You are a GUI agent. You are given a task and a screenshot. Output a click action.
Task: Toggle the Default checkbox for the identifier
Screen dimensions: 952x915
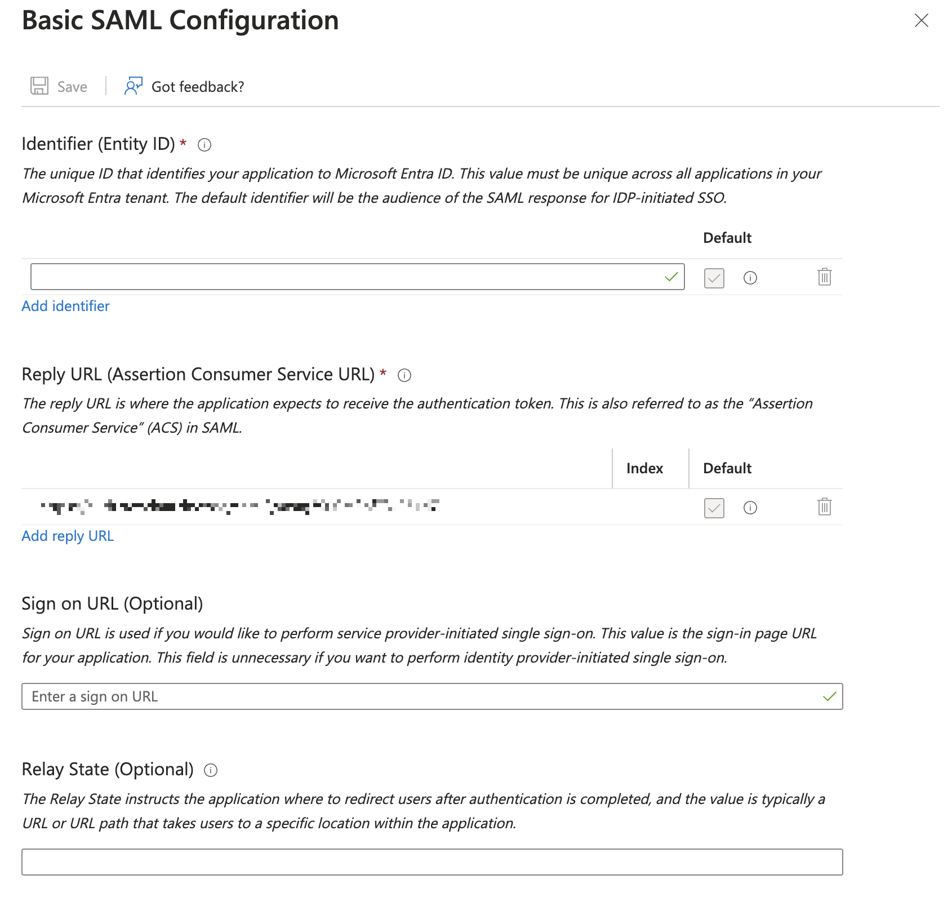713,278
